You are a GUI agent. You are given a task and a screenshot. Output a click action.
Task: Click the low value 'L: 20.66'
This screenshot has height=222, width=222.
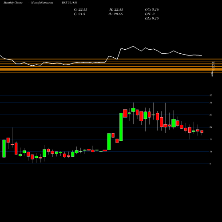115,14
